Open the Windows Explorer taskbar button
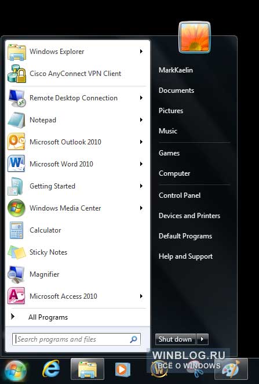259x384 pixels. [x=87, y=369]
